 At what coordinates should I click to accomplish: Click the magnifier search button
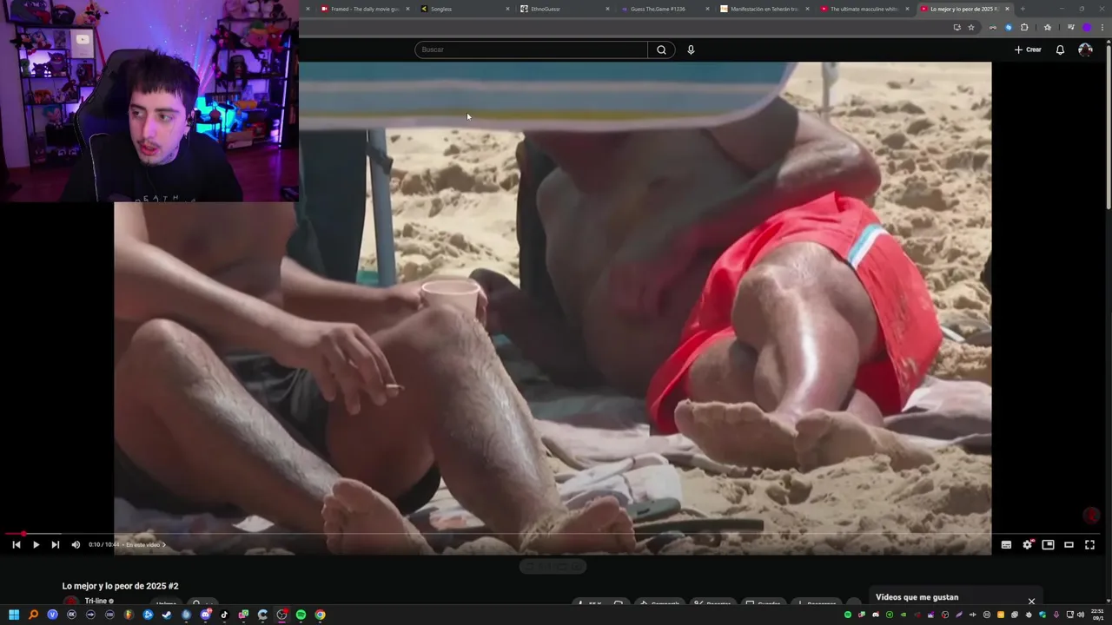click(661, 49)
